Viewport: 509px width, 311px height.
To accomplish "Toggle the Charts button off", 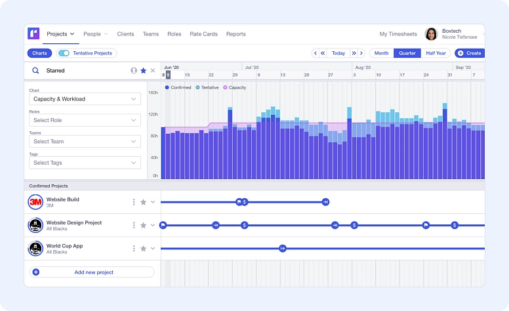I will click(39, 53).
